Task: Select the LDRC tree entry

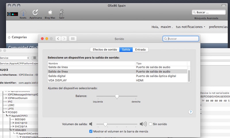Action: (11, 105)
